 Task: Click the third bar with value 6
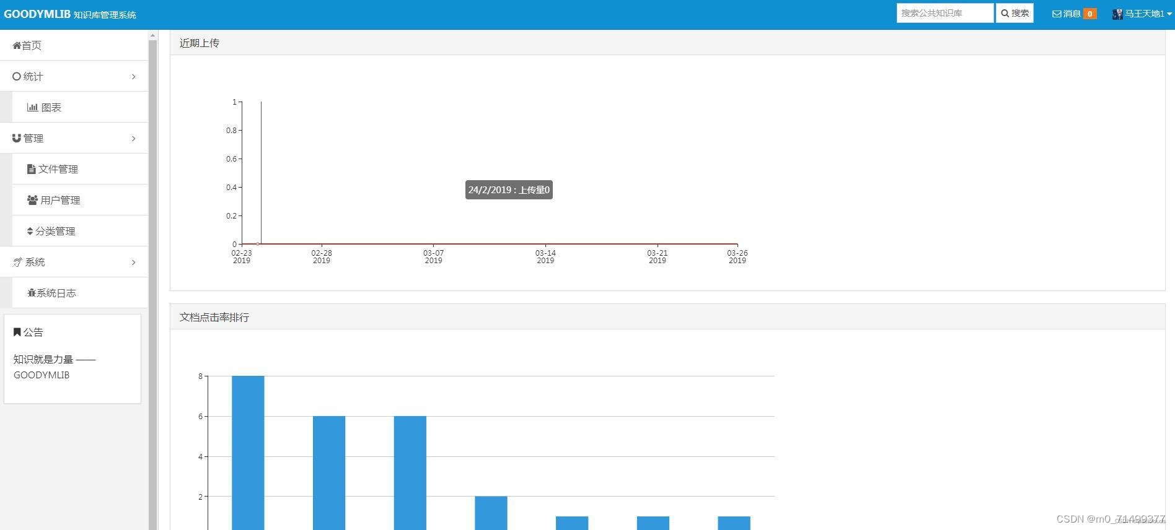tap(410, 473)
